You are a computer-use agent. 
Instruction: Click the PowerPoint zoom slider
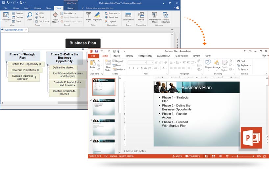point(242,156)
